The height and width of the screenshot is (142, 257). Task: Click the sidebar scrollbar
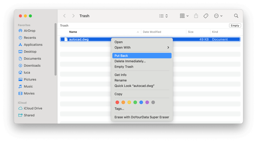click(x=55, y=49)
